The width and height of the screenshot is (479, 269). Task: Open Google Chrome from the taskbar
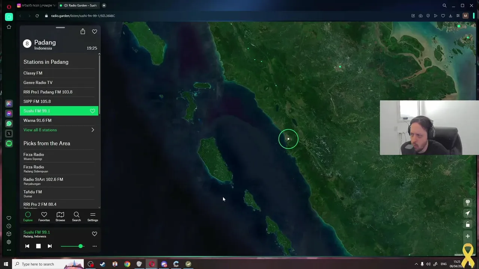click(x=127, y=264)
